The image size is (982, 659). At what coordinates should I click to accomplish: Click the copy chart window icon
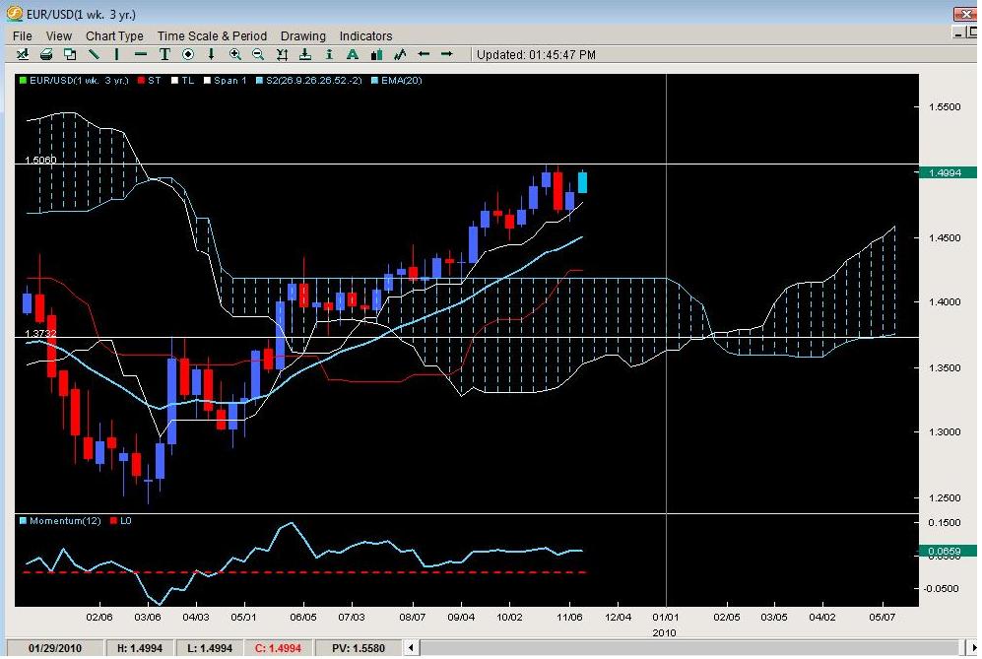coord(70,54)
